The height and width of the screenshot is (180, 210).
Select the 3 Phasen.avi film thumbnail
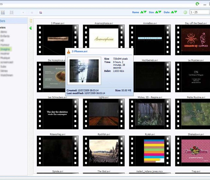(x=58, y=40)
